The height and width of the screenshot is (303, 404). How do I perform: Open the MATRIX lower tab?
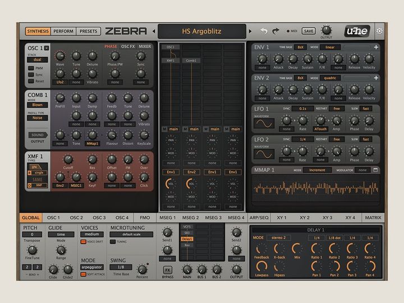[x=373, y=218]
